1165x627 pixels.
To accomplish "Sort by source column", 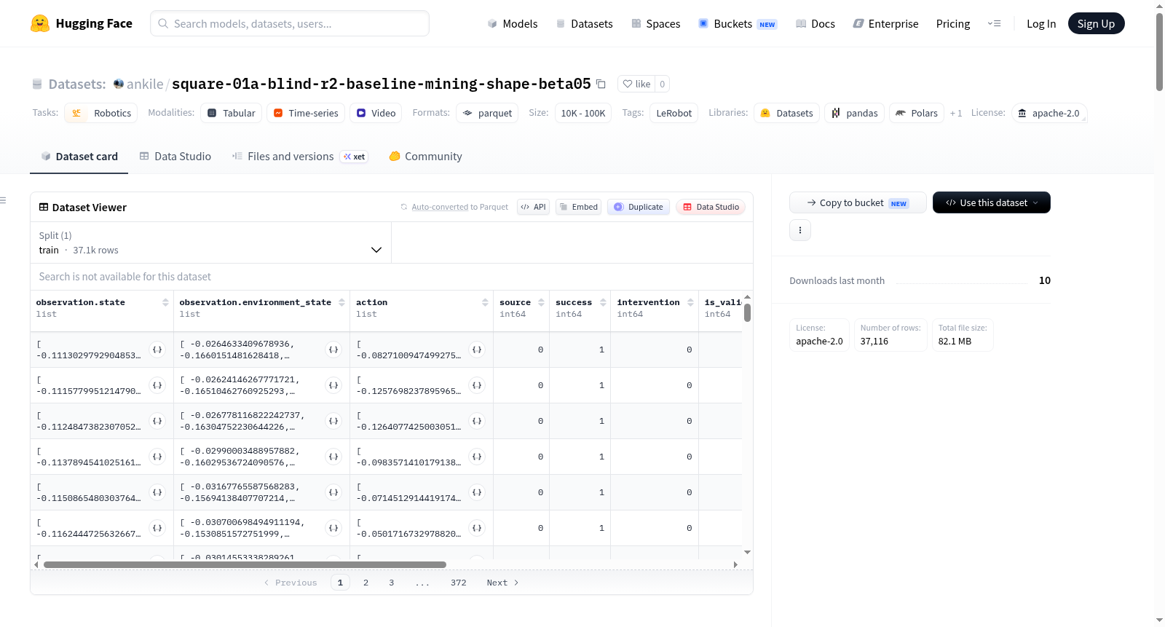I will [541, 302].
